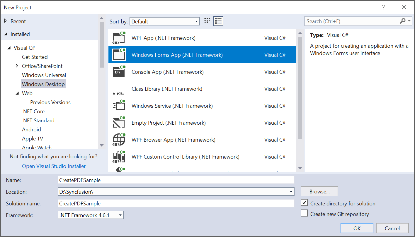Click the search magnifier icon
Screen dimensions: 415x237
pyautogui.click(x=403, y=21)
